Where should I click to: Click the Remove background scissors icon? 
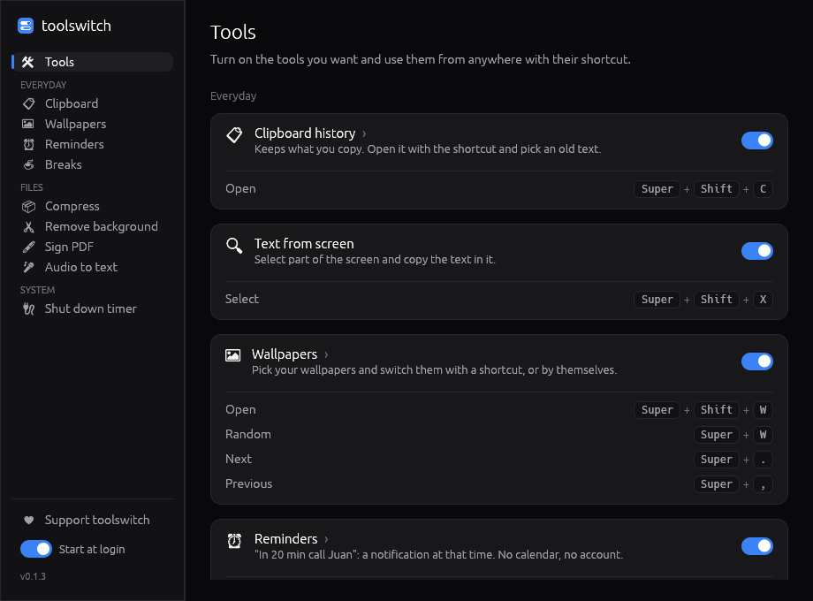(28, 226)
